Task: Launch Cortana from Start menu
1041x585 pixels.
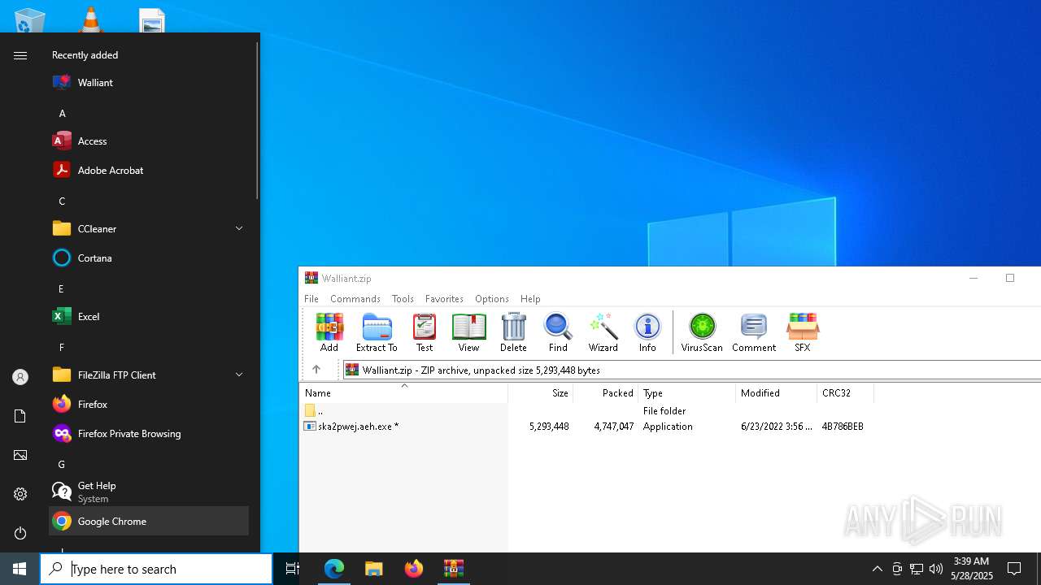Action: coord(149,258)
